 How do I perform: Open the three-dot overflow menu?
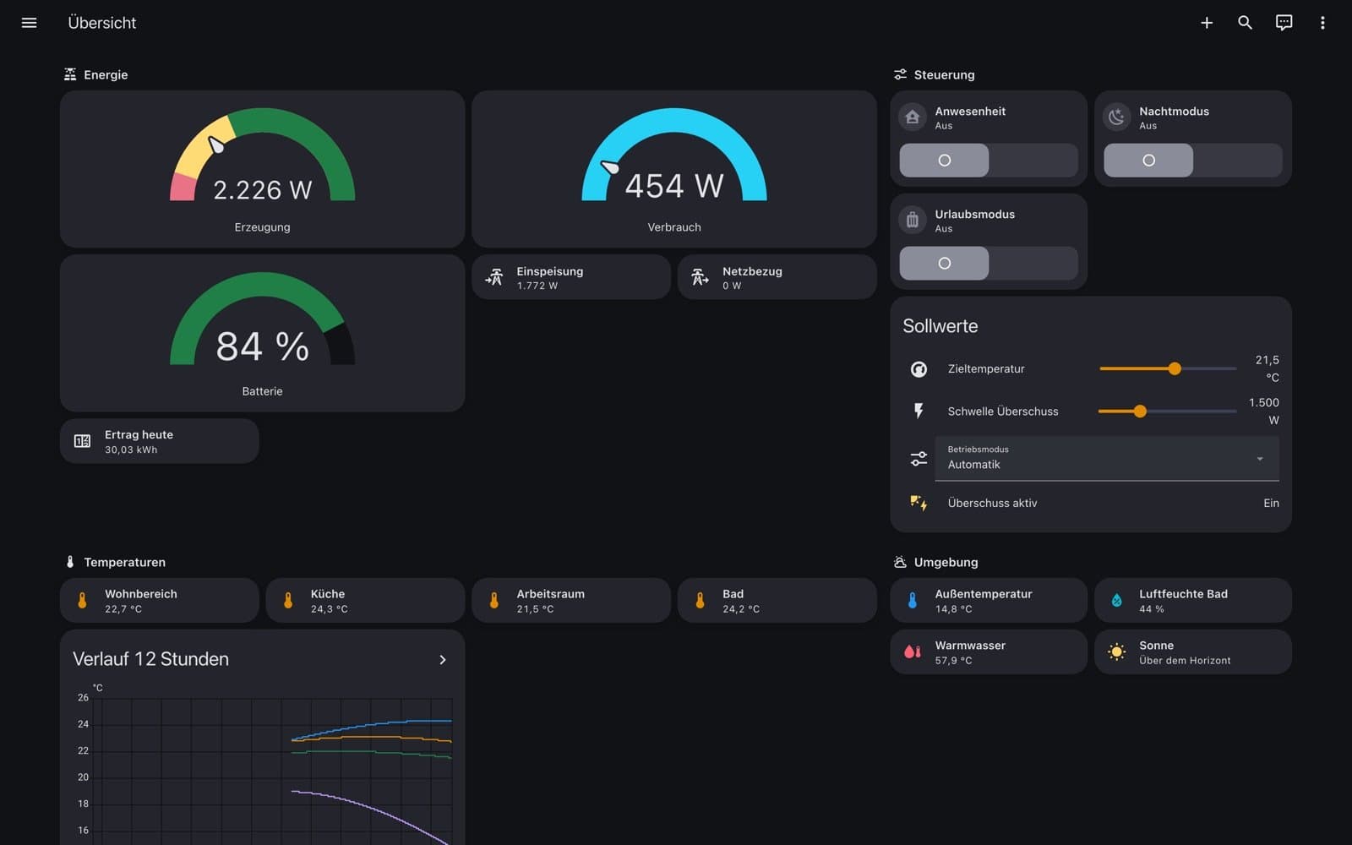(x=1322, y=23)
